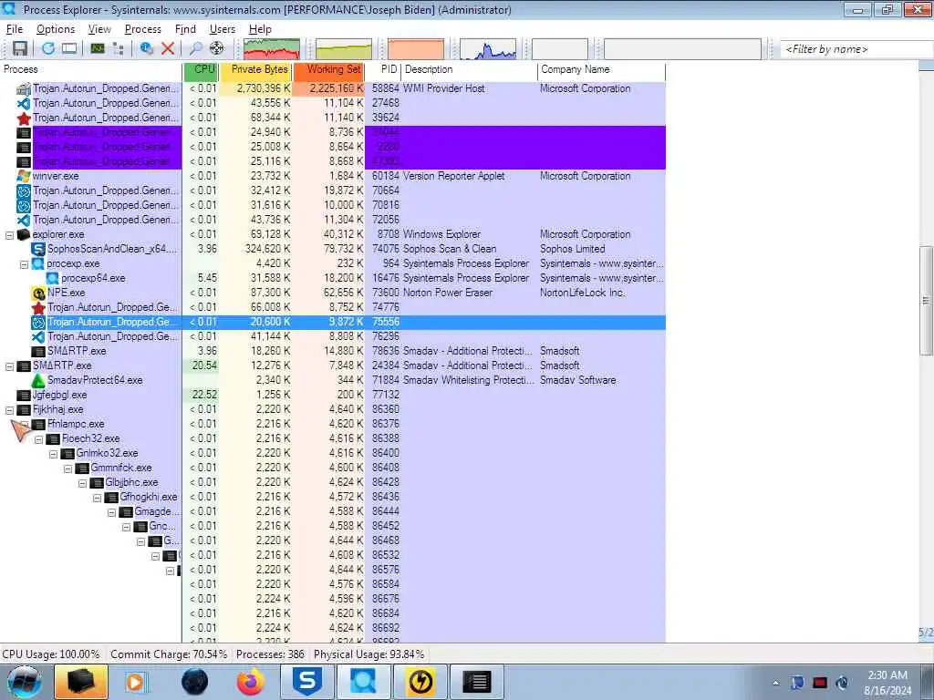This screenshot has height=700, width=934.
Task: Click the Smadav Software company name
Action: coord(577,380)
